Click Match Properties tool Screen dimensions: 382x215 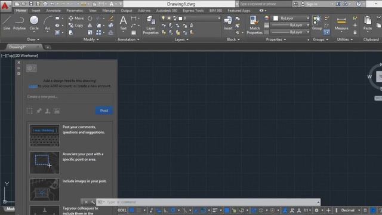point(254,25)
